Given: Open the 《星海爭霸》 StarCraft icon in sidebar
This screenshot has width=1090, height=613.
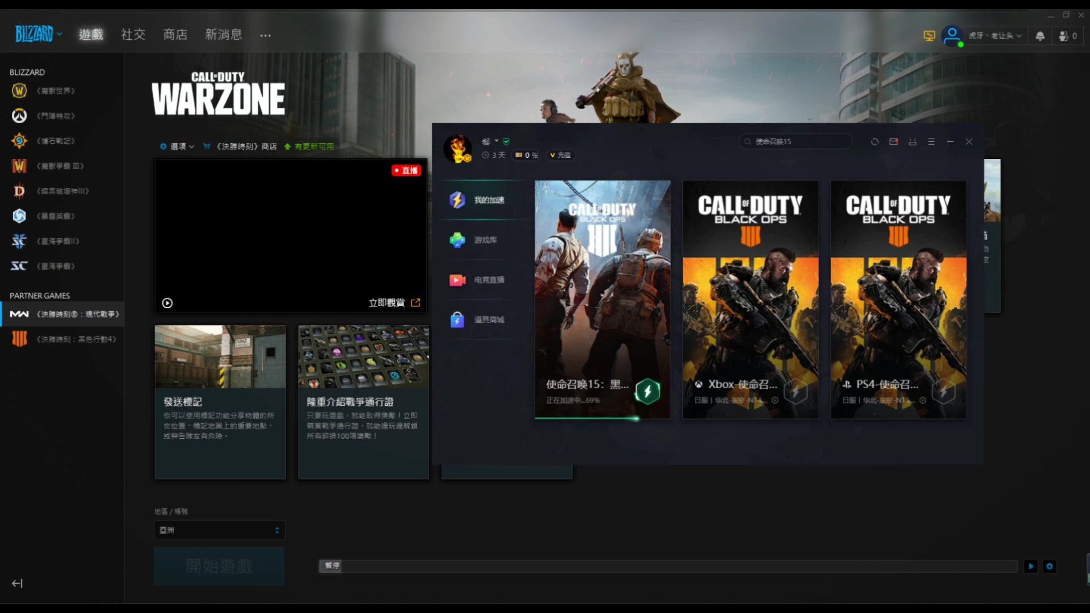Looking at the screenshot, I should click(x=19, y=266).
